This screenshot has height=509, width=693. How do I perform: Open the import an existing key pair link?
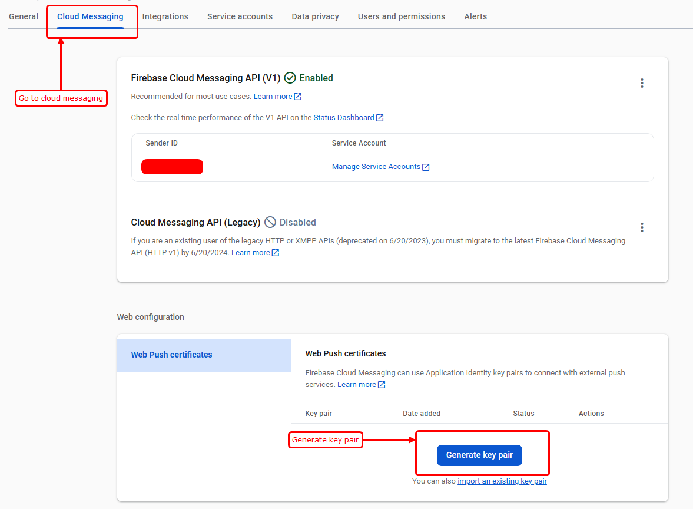[502, 481]
